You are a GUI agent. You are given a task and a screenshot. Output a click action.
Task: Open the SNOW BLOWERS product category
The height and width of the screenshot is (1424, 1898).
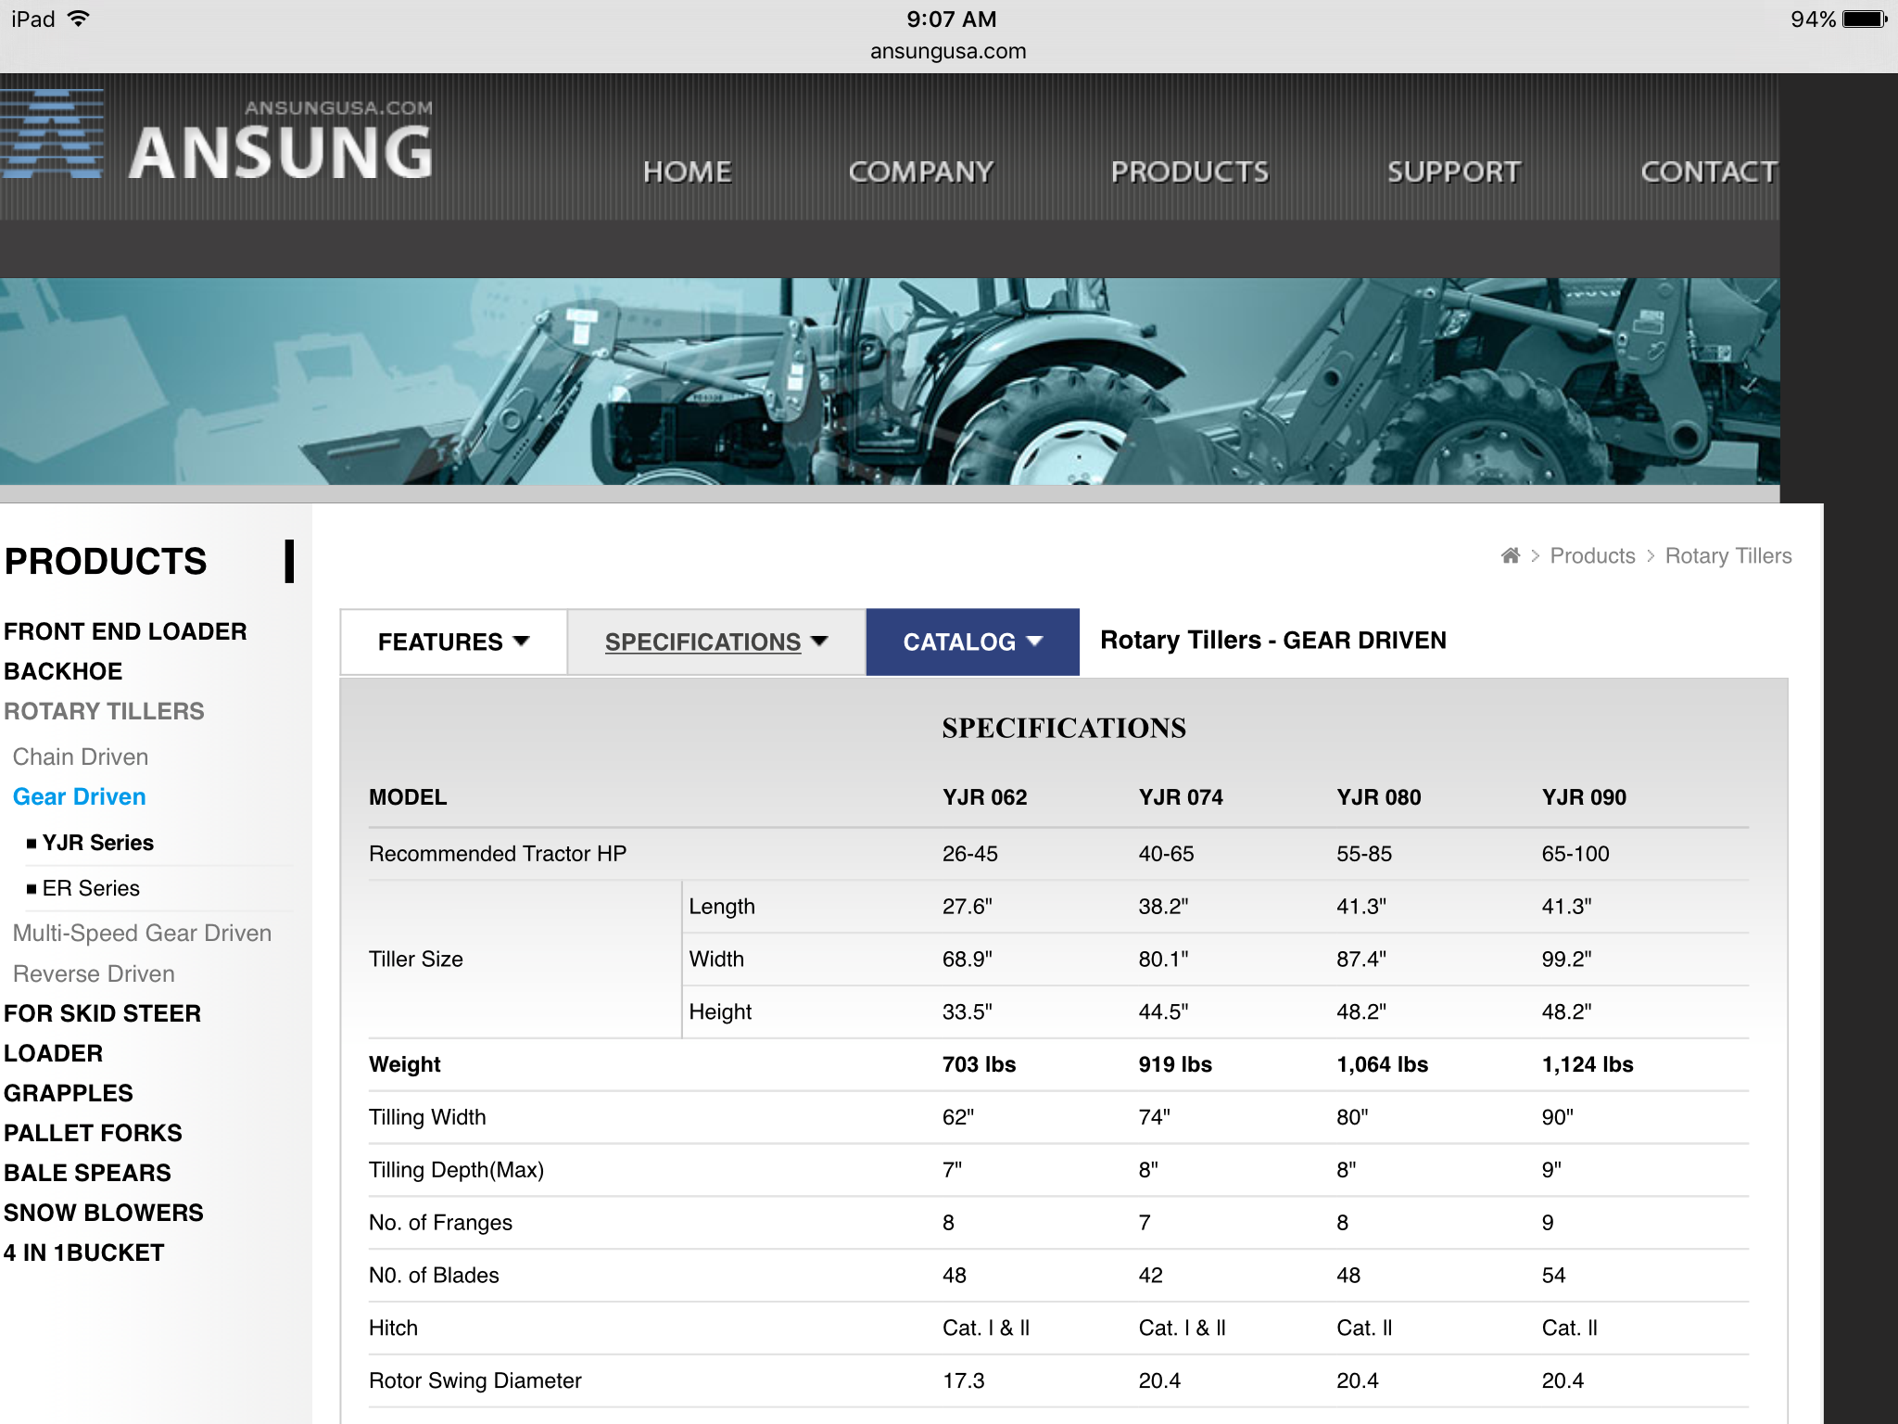point(103,1213)
